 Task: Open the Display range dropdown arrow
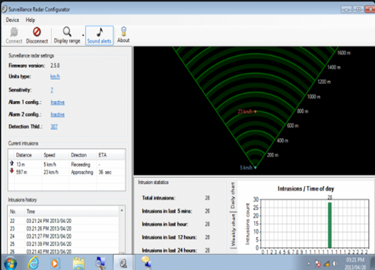click(83, 35)
